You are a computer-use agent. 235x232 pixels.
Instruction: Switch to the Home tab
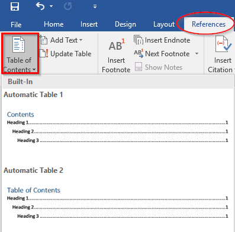point(54,24)
